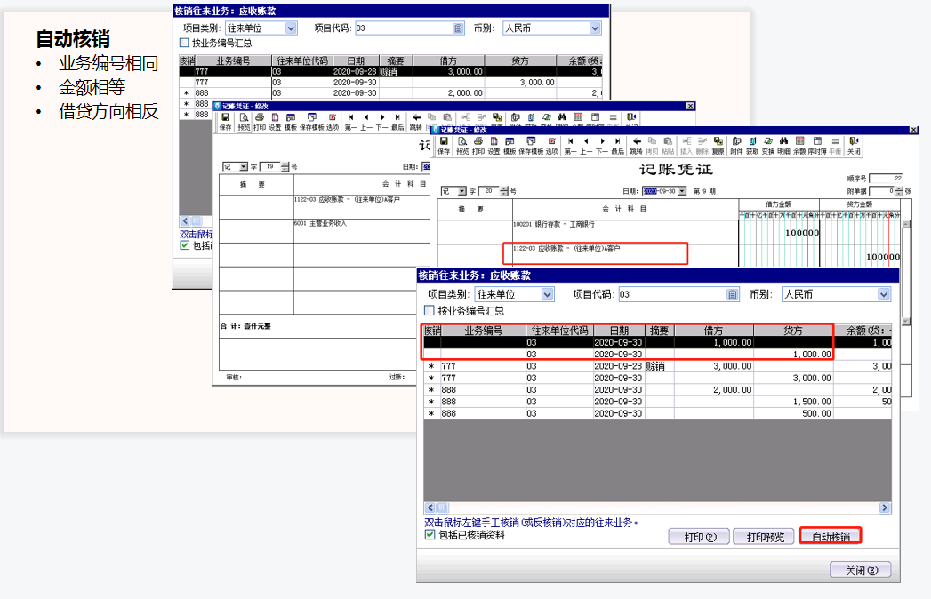Go to 第一 voucher in front window
931x599 pixels.
570,146
